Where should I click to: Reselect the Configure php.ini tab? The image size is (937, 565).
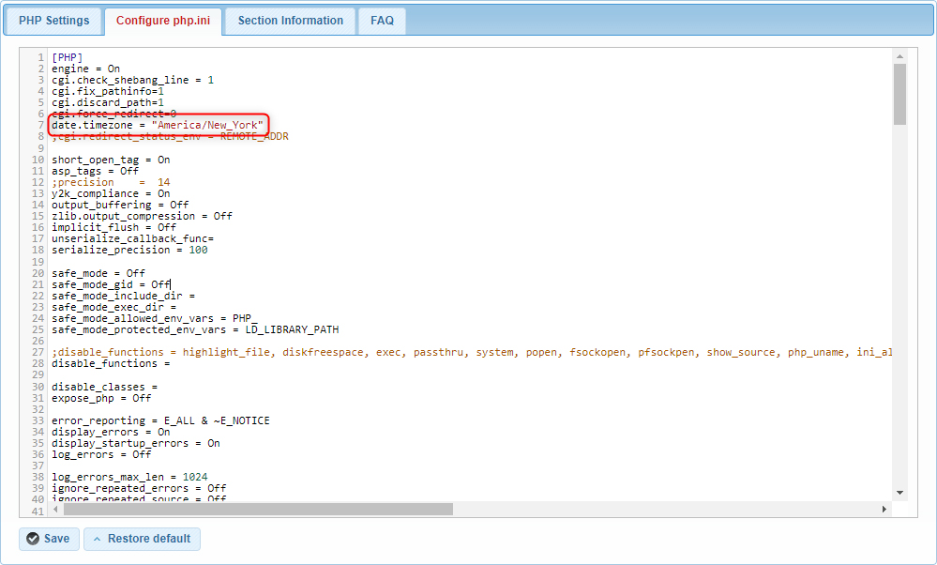pos(162,21)
